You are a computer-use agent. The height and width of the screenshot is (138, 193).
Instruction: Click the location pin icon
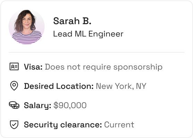coord(14,86)
